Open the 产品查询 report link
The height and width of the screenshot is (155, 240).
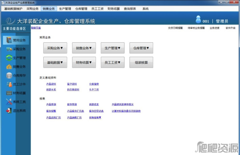[x=51, y=104]
